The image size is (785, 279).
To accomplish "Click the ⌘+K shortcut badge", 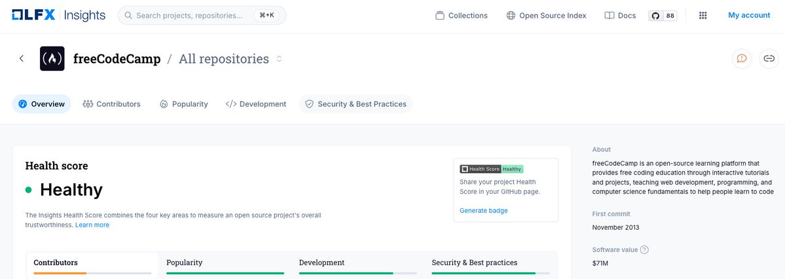I will pos(267,16).
